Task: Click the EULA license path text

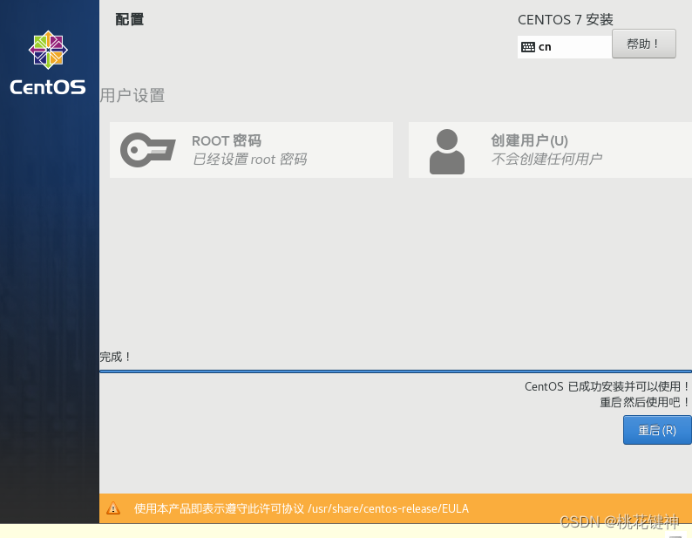Action: (x=388, y=508)
